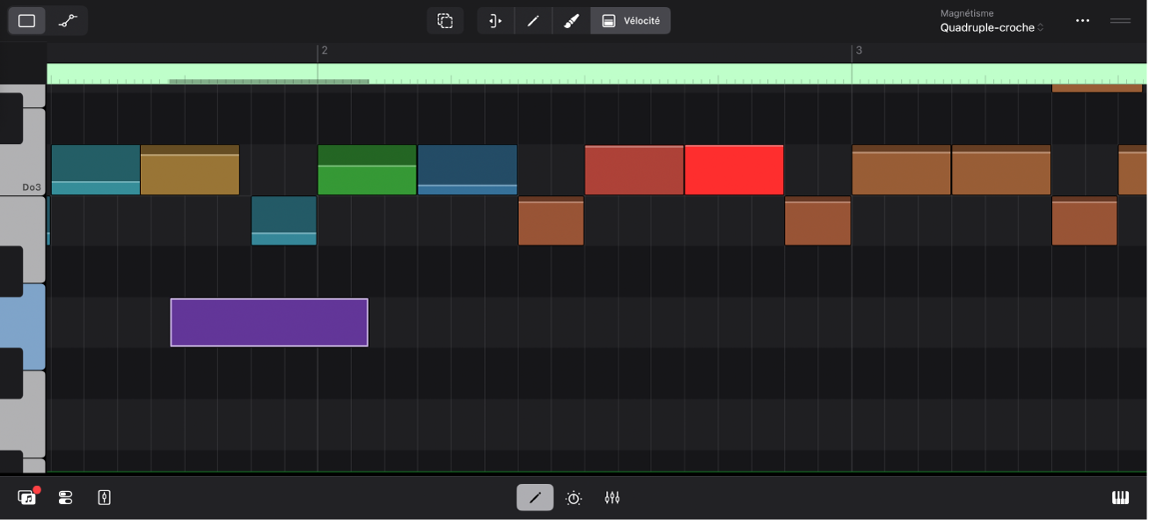Open the plug-in dial icon
Screen dimensions: 1149x520
(x=574, y=498)
